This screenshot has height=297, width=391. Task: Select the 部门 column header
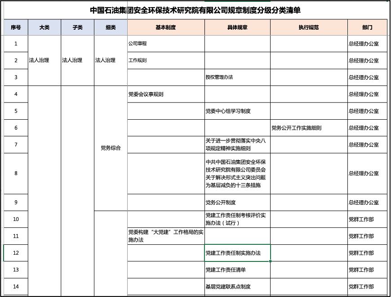367,27
